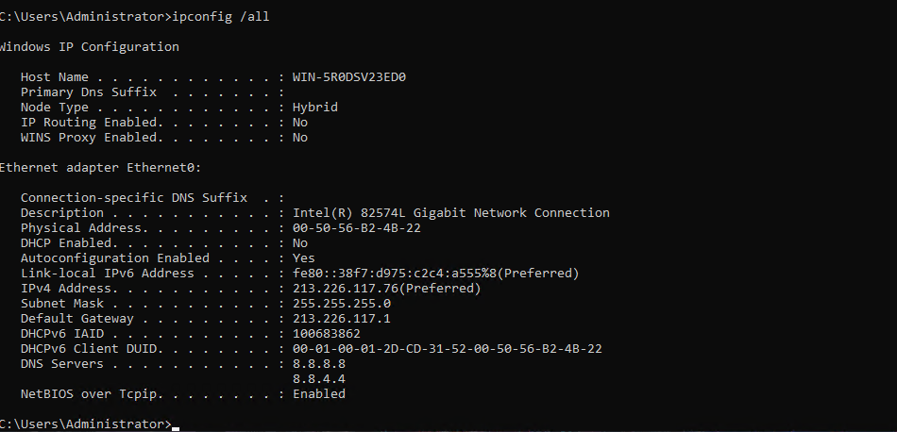Click the Intel 82574L adapter description

click(451, 213)
